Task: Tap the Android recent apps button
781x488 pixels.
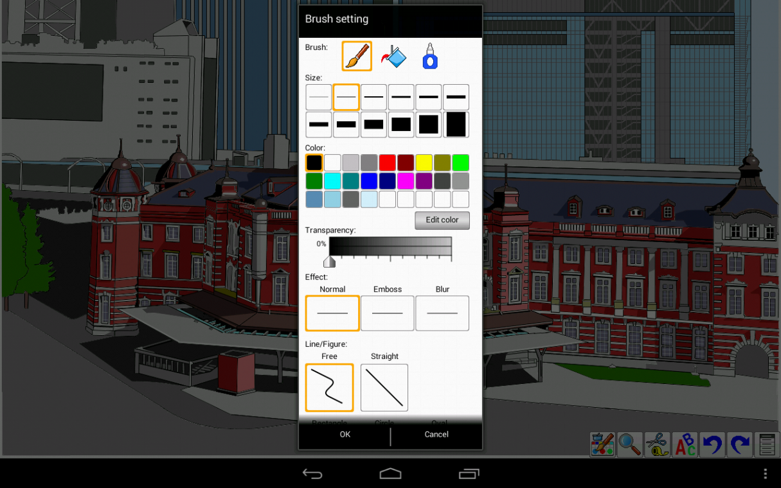Action: coord(469,474)
